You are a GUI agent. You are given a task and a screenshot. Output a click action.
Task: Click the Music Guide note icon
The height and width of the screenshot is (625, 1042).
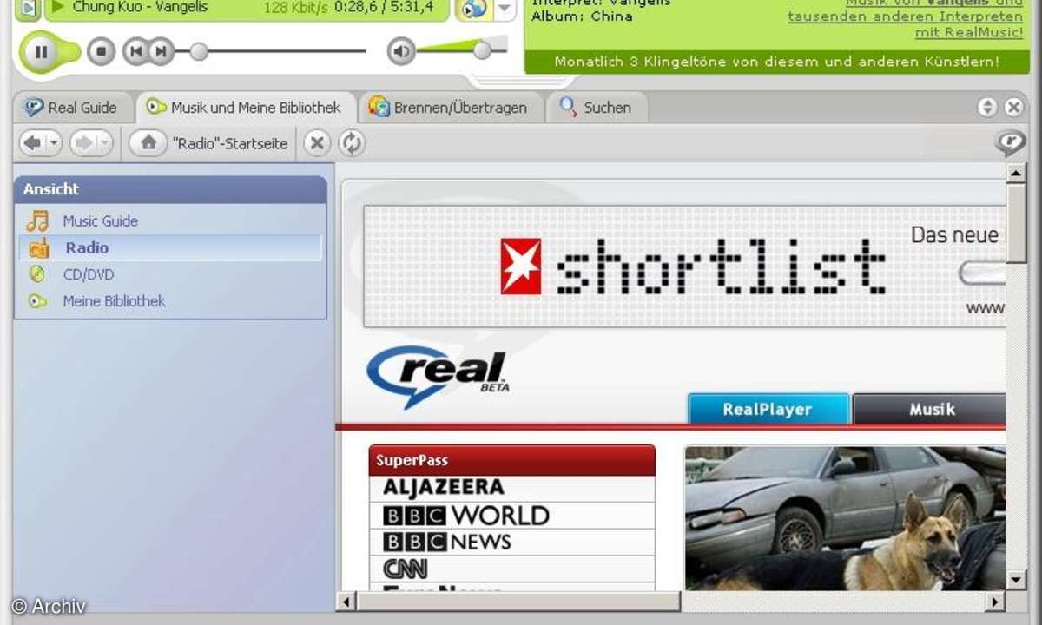click(37, 221)
